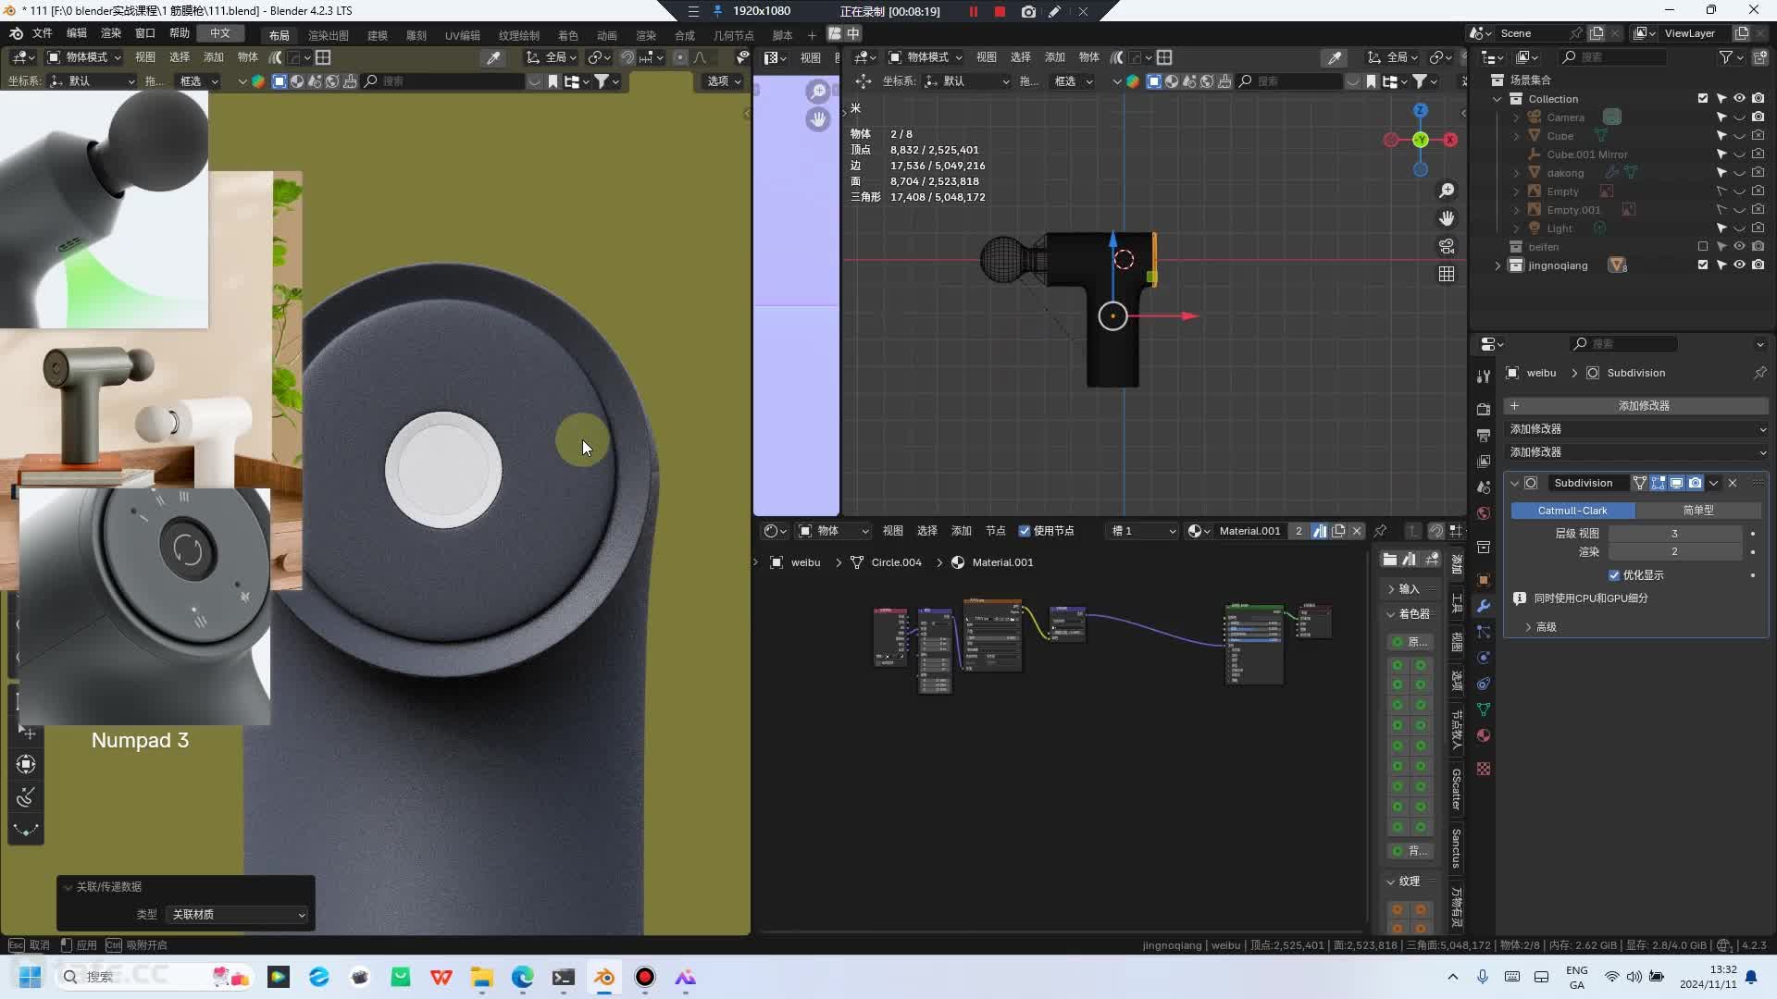The height and width of the screenshot is (999, 1777).
Task: Collapse the Subdivision modifier panel
Action: click(x=1515, y=483)
